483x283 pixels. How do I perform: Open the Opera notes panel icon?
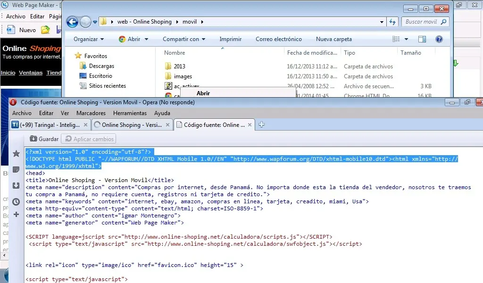pos(16,170)
